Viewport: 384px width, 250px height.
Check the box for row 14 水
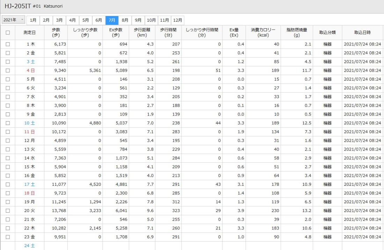(8, 158)
